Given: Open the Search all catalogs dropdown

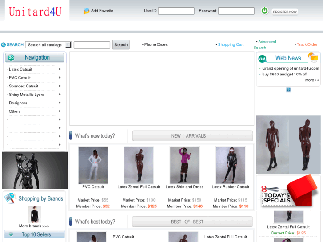Looking at the screenshot, I should coord(48,45).
